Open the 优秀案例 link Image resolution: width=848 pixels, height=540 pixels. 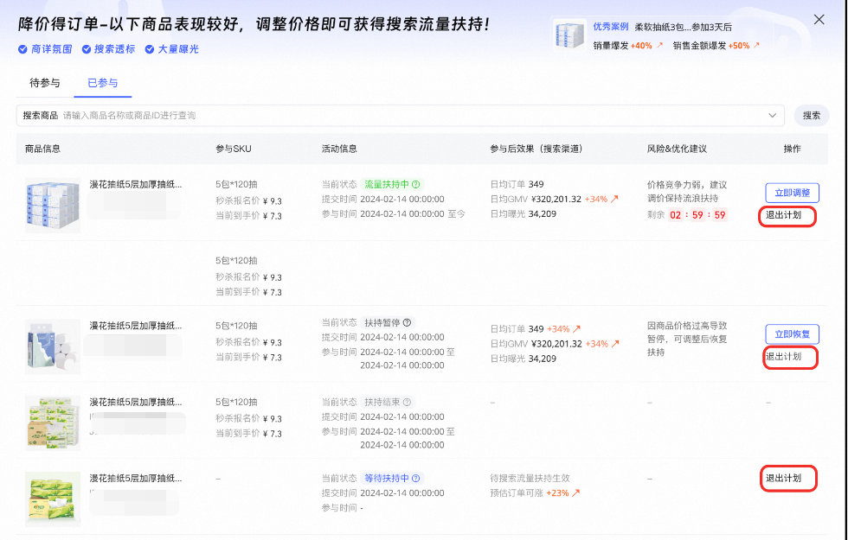click(611, 27)
